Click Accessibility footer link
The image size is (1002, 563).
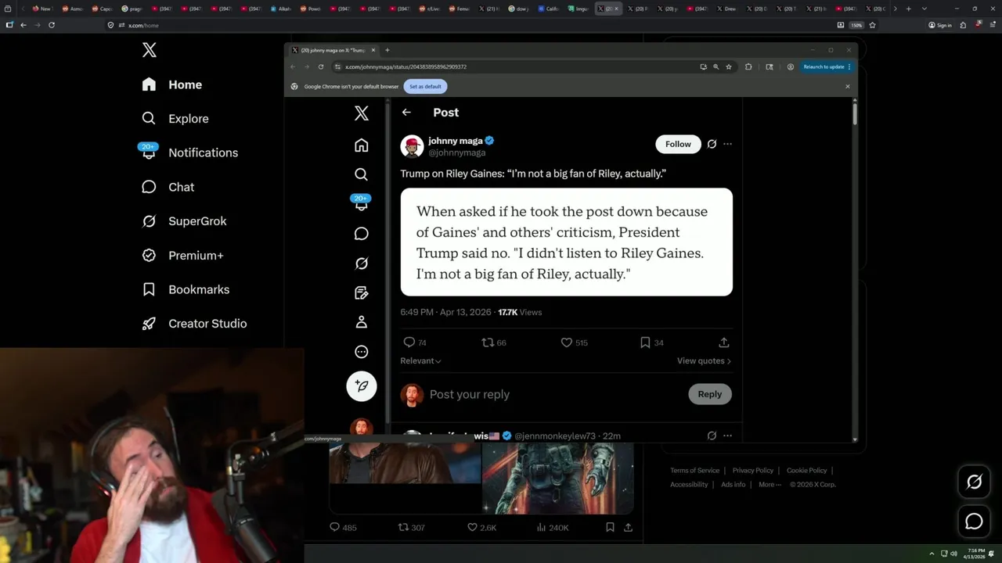click(689, 485)
